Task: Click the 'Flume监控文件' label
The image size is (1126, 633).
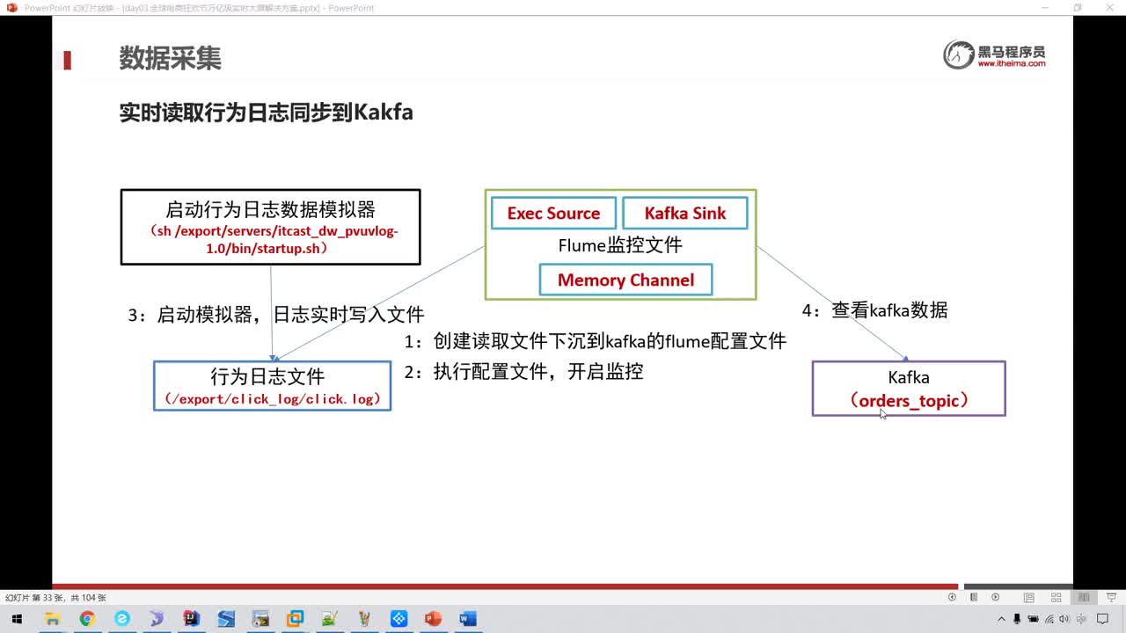Action: [620, 245]
